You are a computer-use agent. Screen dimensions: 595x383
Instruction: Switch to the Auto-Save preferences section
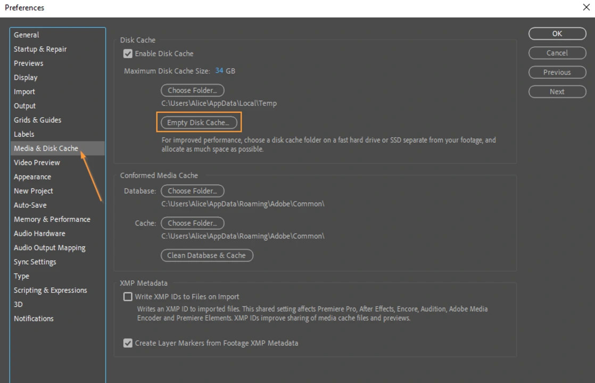tap(30, 205)
